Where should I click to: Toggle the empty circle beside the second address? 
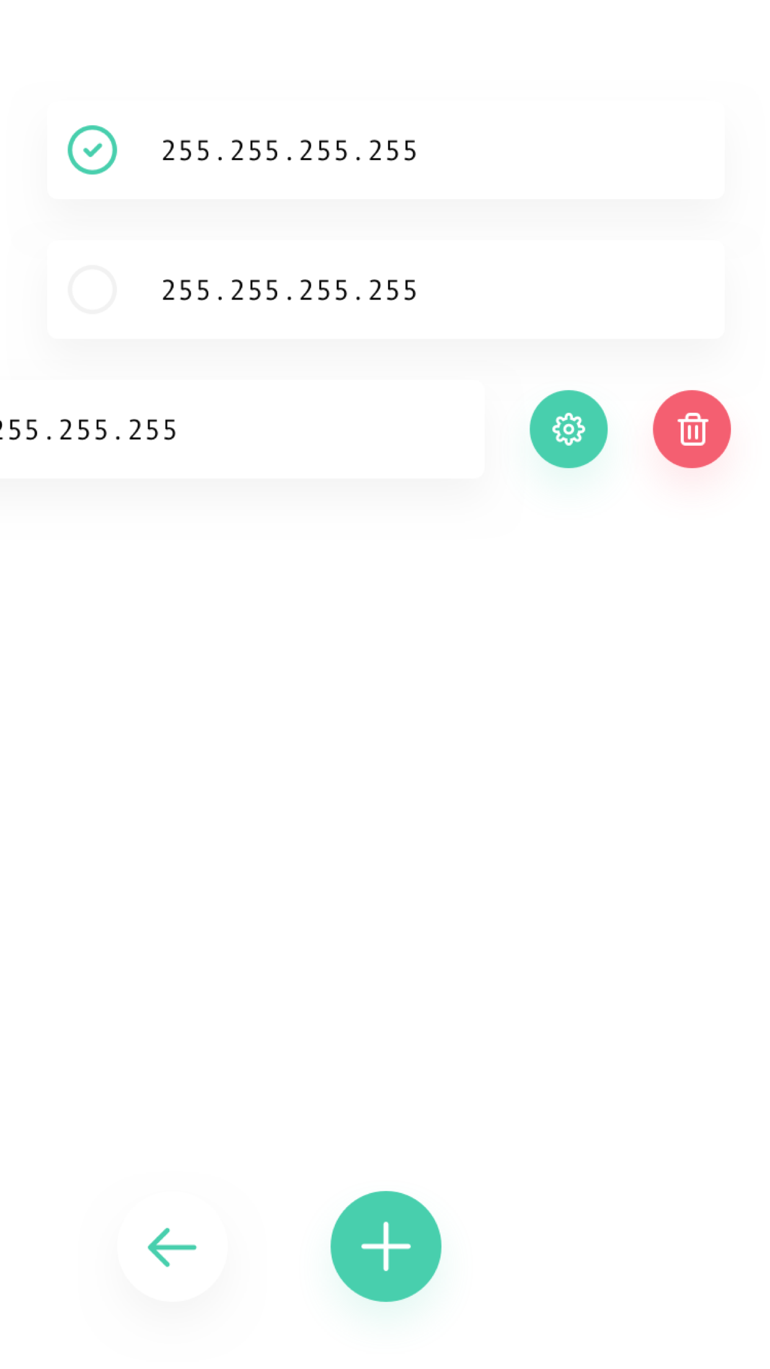pyautogui.click(x=92, y=290)
